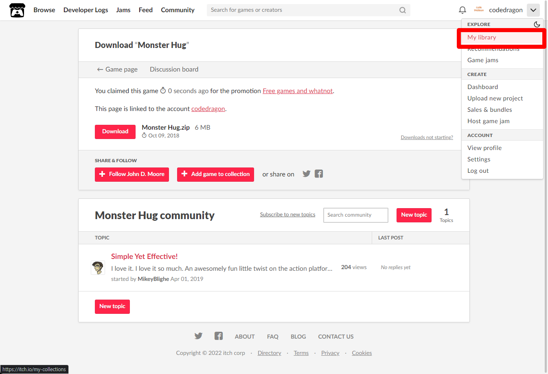548x374 pixels.
Task: Share on Facebook icon beside share on
Action: (319, 174)
